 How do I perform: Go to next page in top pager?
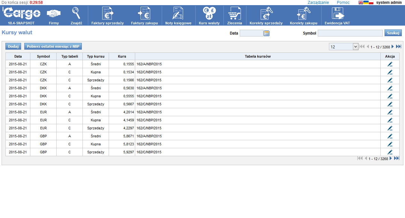pos(393,47)
